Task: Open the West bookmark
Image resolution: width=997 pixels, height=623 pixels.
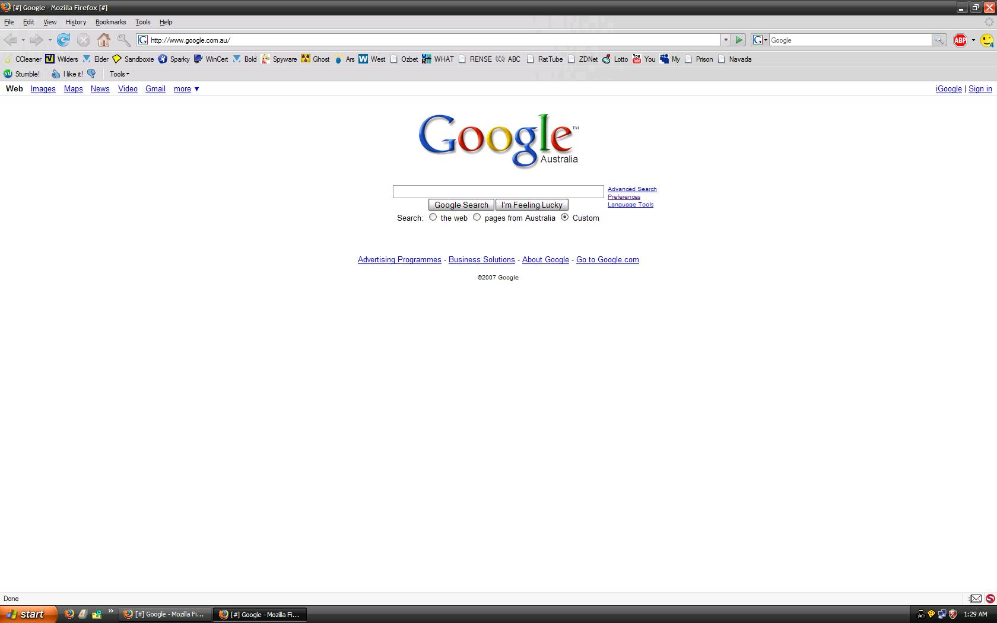Action: (372, 59)
